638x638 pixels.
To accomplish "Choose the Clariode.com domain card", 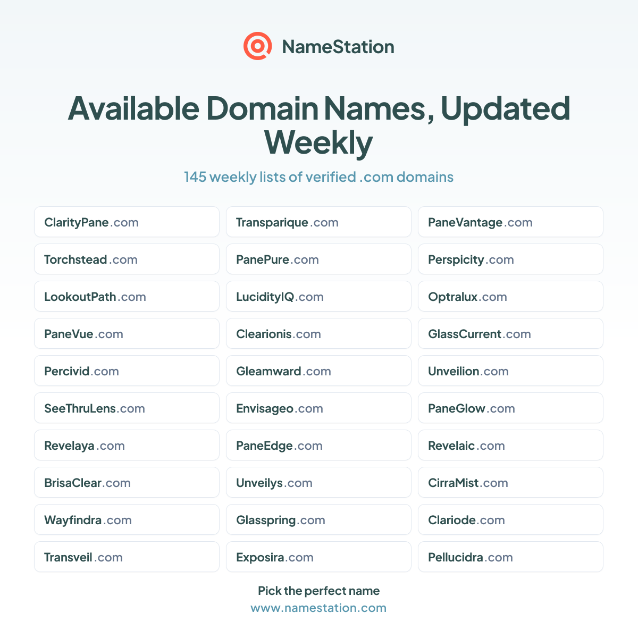I will tap(510, 519).
